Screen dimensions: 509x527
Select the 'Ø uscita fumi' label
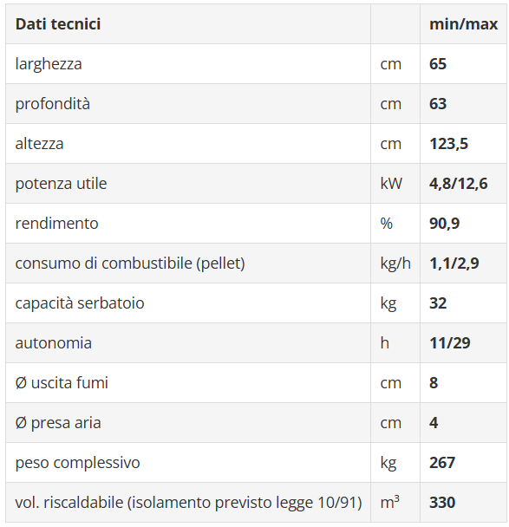pyautogui.click(x=62, y=383)
